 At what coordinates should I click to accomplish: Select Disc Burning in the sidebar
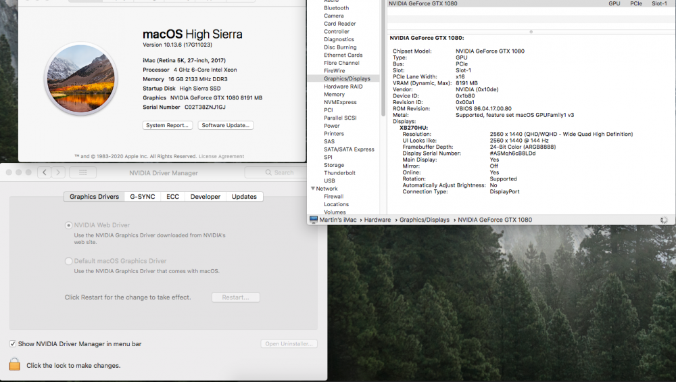[x=340, y=47]
